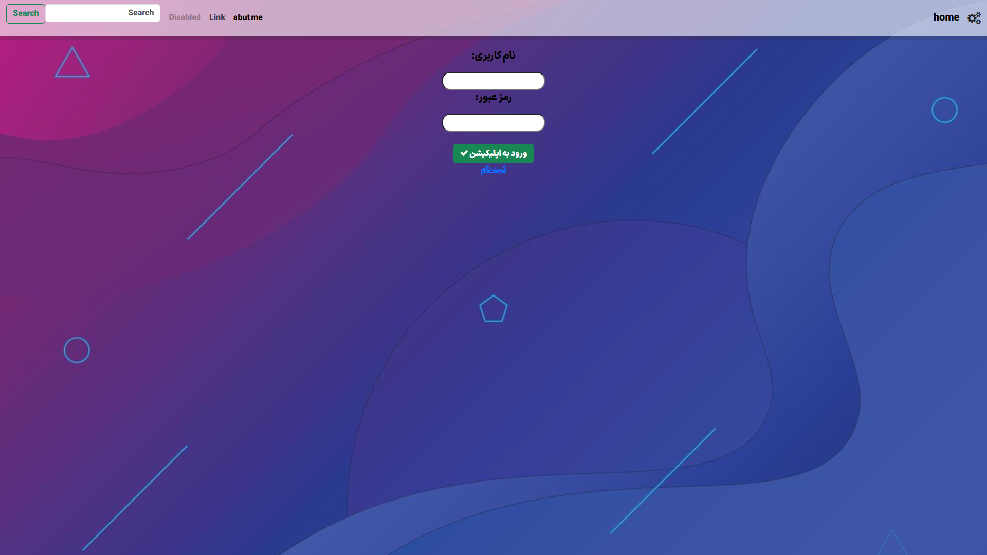987x555 pixels.
Task: Open the abut me page
Action: tap(248, 17)
